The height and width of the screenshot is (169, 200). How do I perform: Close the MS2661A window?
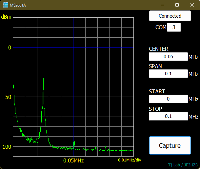192,5
